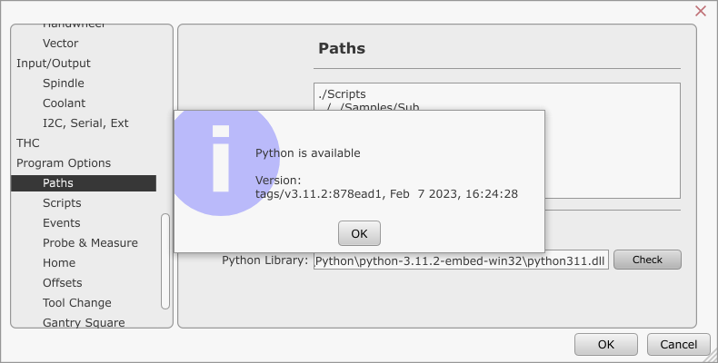Select the Spindle settings item

[x=63, y=83]
